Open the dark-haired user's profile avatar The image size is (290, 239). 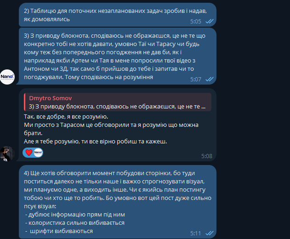(7, 154)
